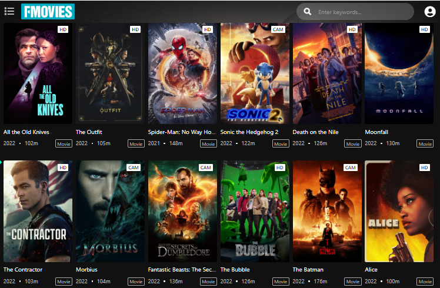Click Movie tag under The Outfit
The width and height of the screenshot is (440, 288).
[136, 143]
